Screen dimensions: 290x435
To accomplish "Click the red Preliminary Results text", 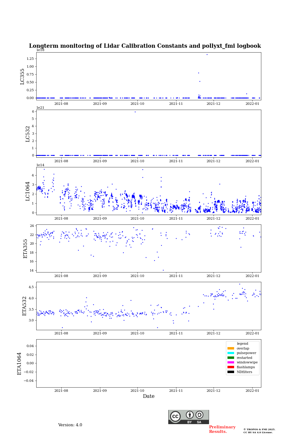I will click(222, 429).
